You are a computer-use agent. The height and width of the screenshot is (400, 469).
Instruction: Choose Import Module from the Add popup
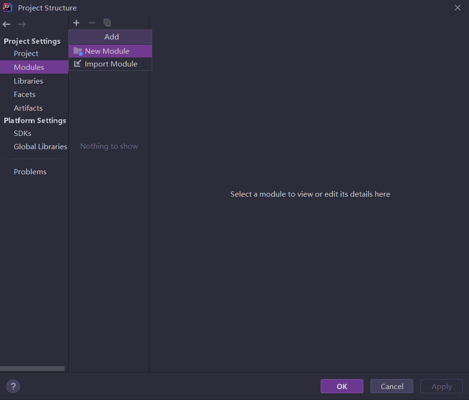[110, 64]
